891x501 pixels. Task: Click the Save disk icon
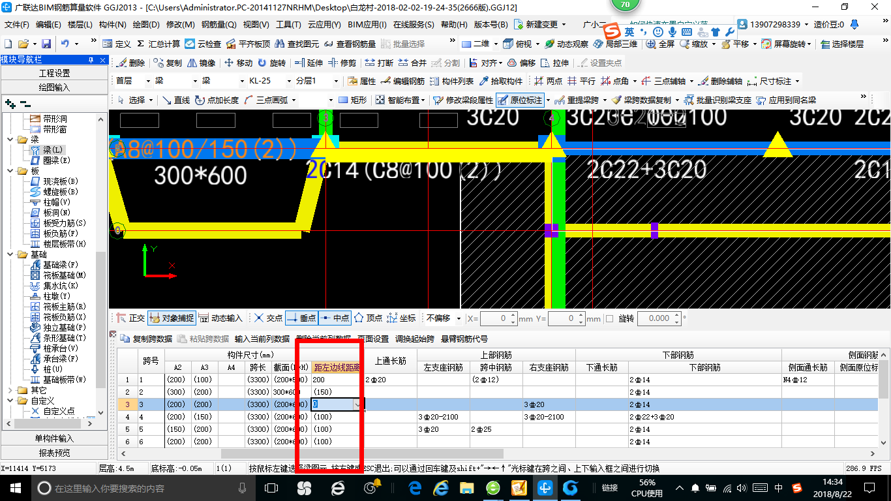[46, 44]
